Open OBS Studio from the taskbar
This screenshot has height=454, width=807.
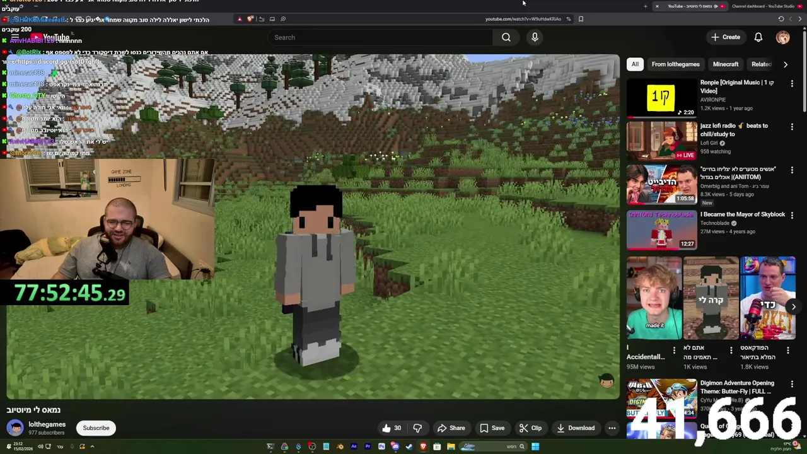[x=312, y=446]
